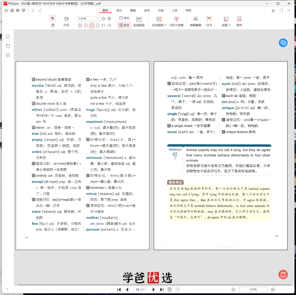Click 屏幕截图 screenshot scissors tool
Viewport: 296px width, 295px height.
pyautogui.click(x=196, y=21)
